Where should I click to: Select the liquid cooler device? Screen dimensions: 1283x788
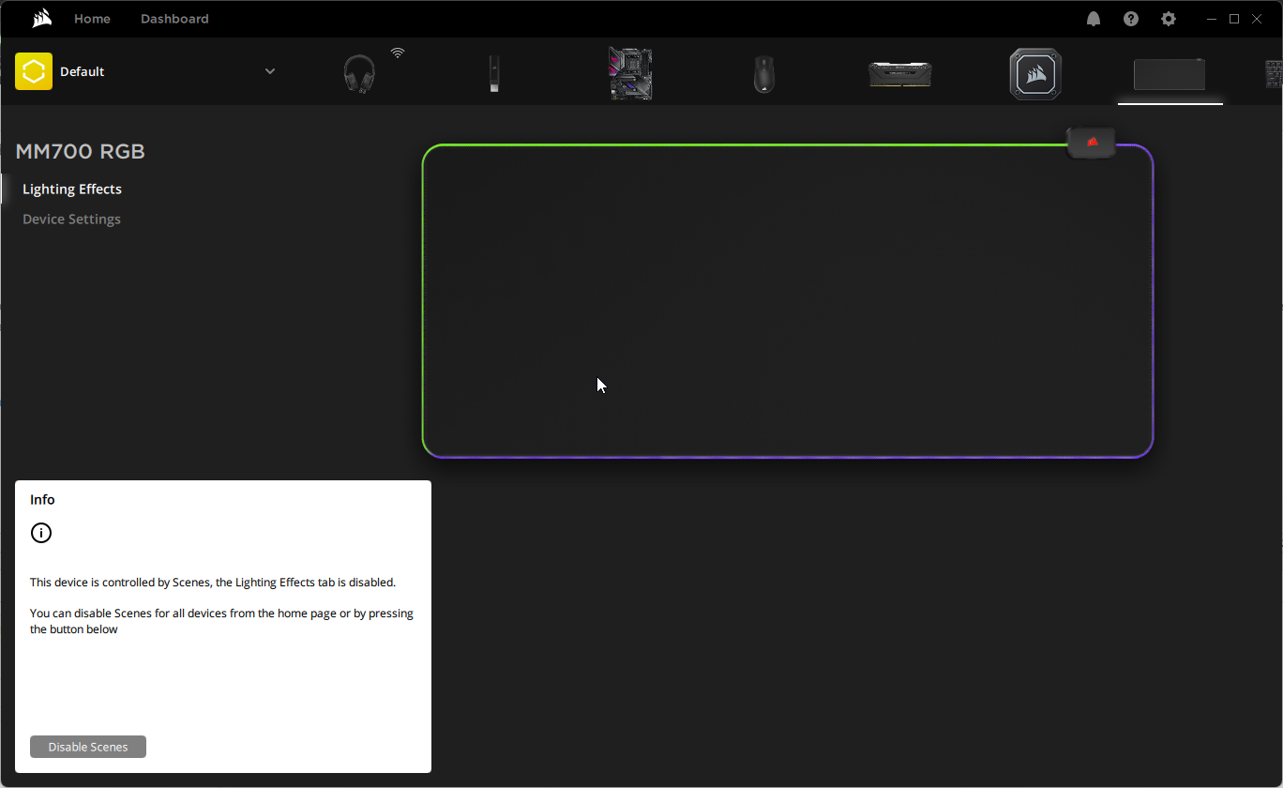(x=1035, y=73)
